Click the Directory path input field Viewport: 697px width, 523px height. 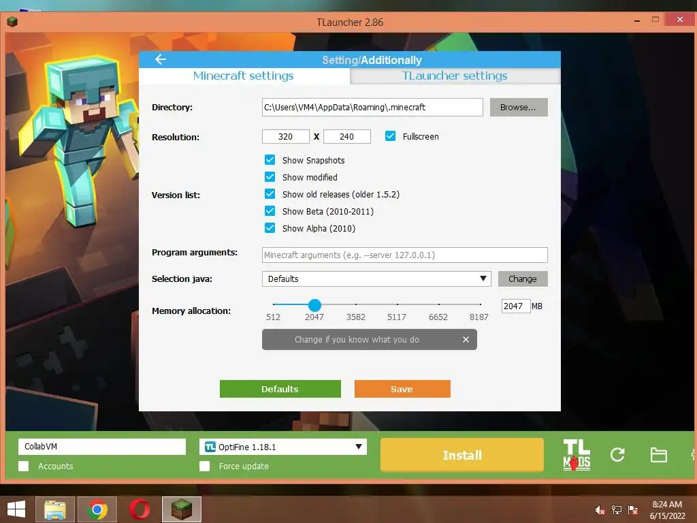tap(372, 107)
